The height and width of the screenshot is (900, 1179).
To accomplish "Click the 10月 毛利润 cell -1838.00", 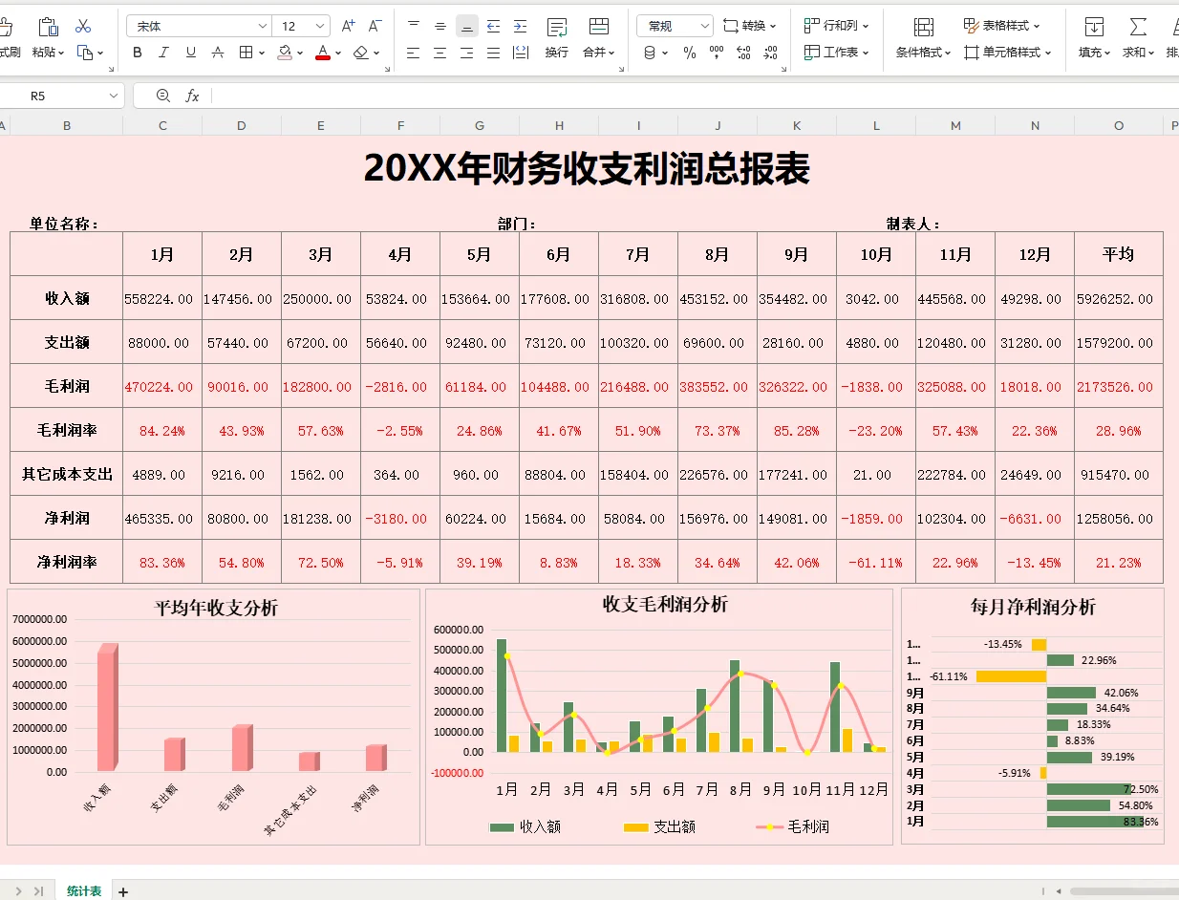I will pos(876,386).
